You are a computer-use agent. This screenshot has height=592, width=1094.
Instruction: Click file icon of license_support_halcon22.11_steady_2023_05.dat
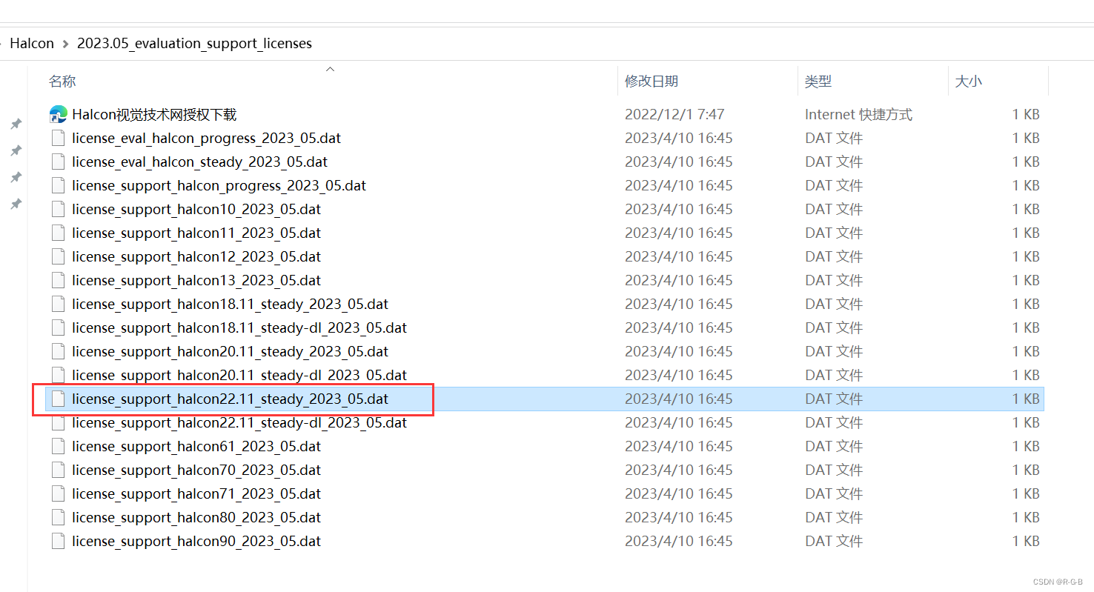coord(58,399)
